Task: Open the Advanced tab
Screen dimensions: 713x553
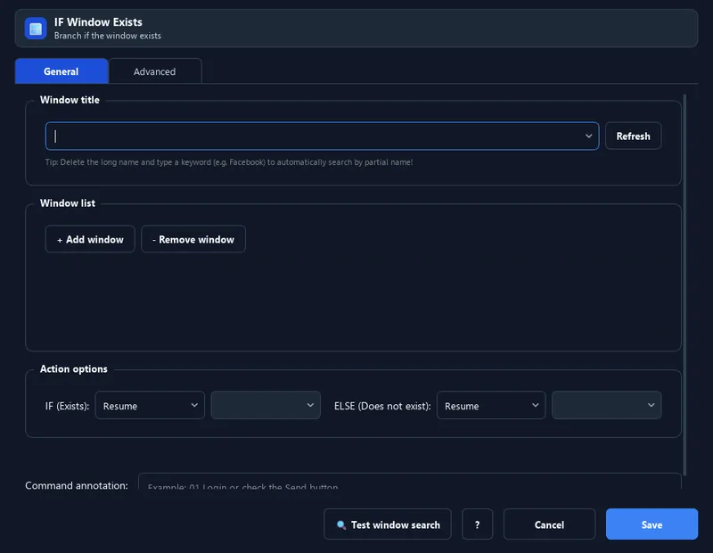Action: (154, 71)
